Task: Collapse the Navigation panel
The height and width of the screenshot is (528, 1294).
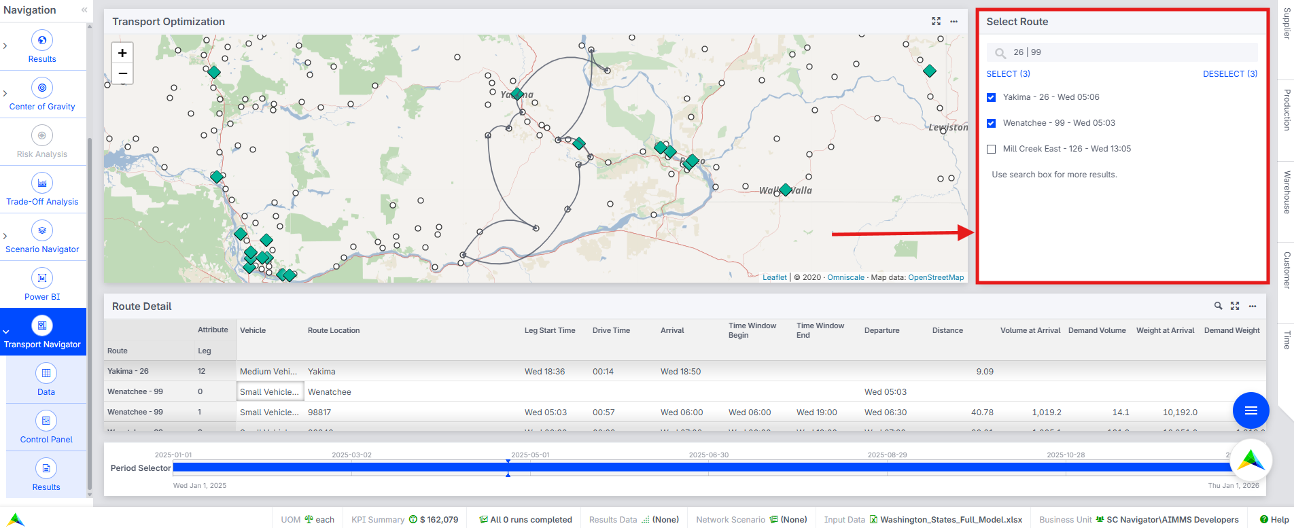Action: tap(84, 10)
